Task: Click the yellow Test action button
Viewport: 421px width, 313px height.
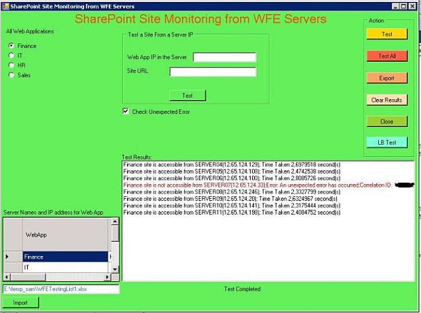Action: point(387,34)
